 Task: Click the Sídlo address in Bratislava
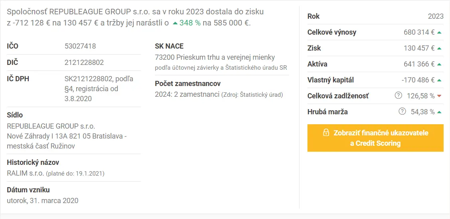pyautogui.click(x=67, y=136)
